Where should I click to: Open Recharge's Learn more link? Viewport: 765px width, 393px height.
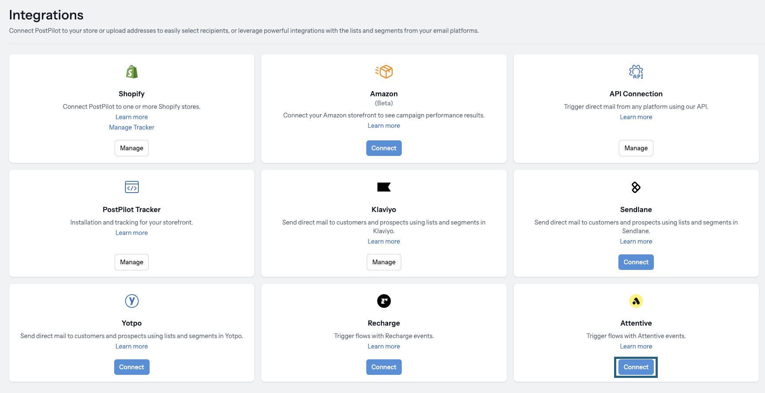click(x=384, y=346)
